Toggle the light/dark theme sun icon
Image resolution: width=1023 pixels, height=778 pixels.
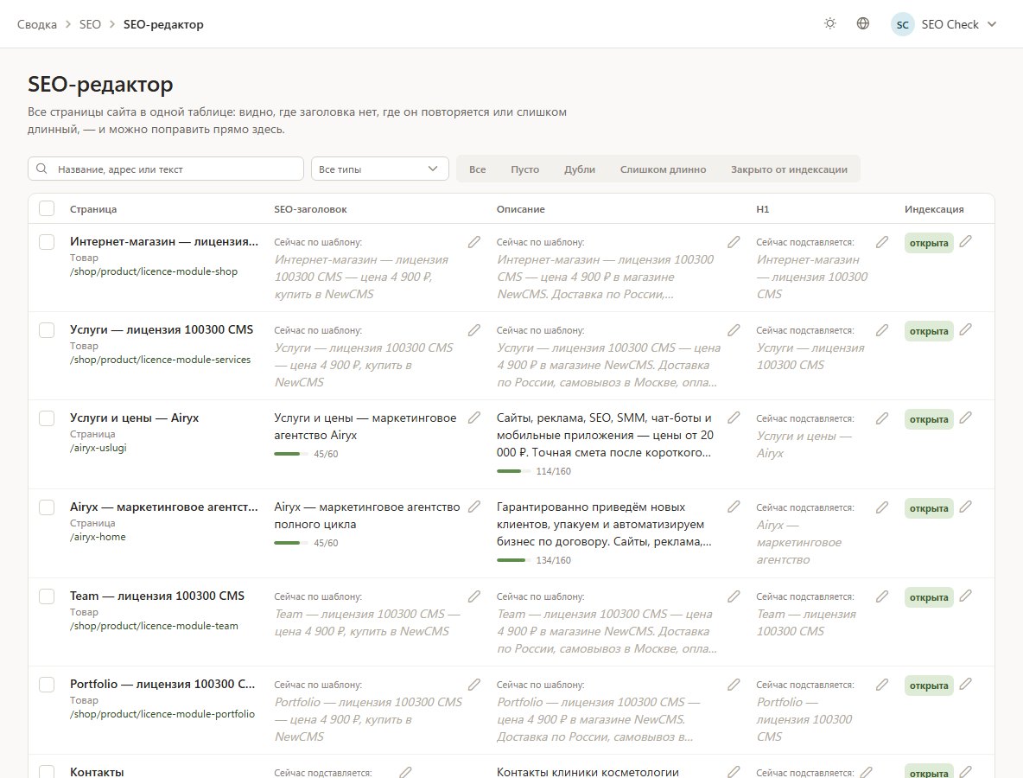click(x=829, y=24)
